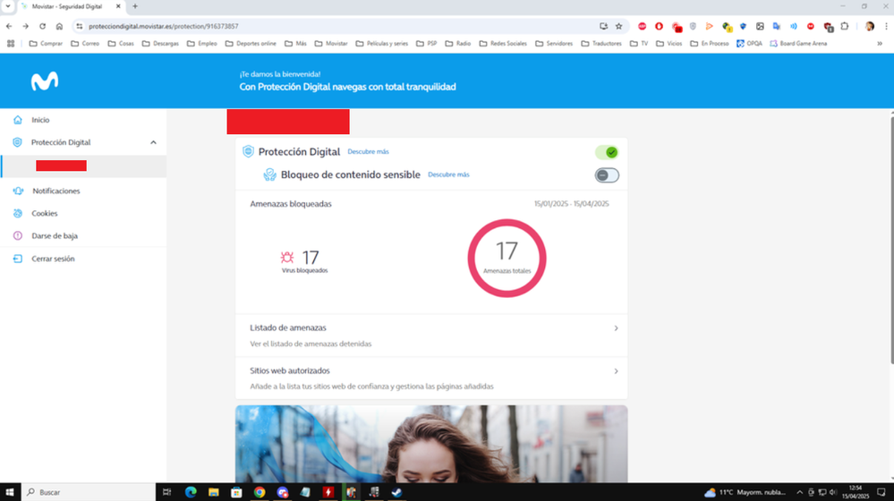Click the Darse de baja warning icon

coord(18,236)
